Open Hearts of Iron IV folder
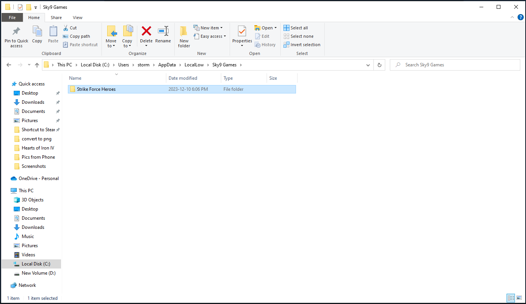This screenshot has height=304, width=526. click(x=38, y=148)
